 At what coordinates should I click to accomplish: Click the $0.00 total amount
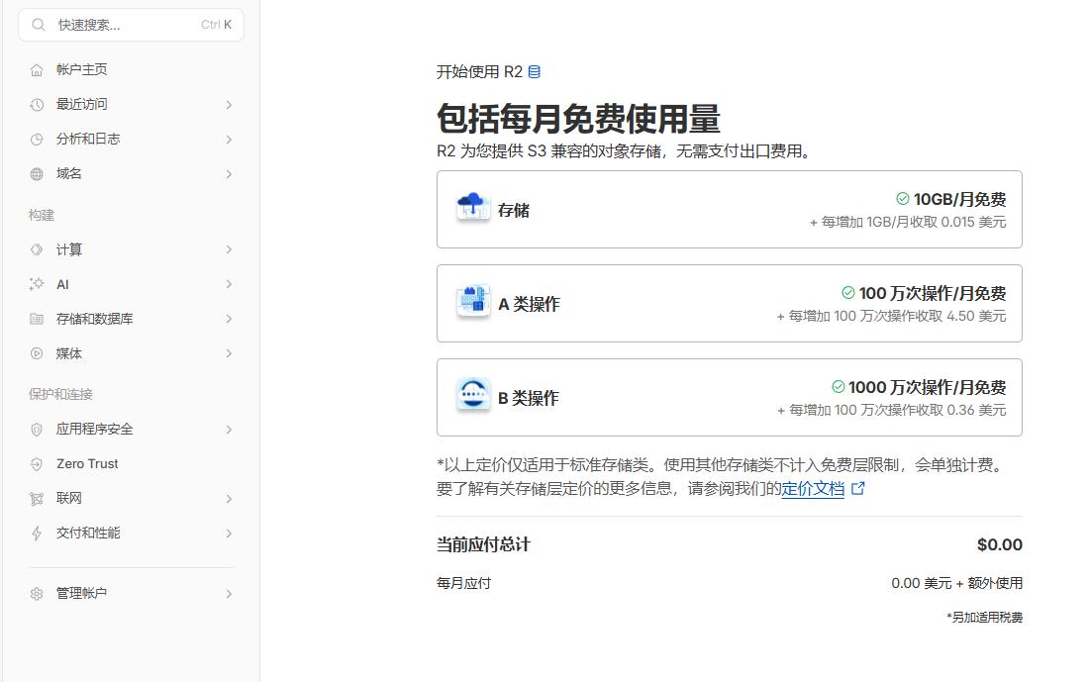[1000, 544]
